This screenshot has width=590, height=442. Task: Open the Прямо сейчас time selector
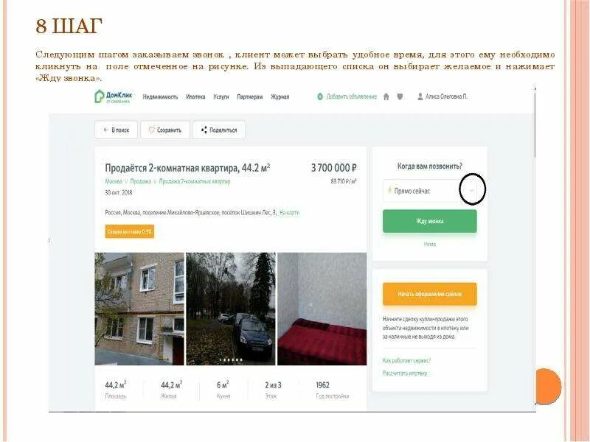coord(430,191)
